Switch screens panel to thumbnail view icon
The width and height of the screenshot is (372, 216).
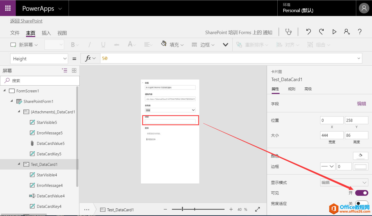[x=74, y=70]
